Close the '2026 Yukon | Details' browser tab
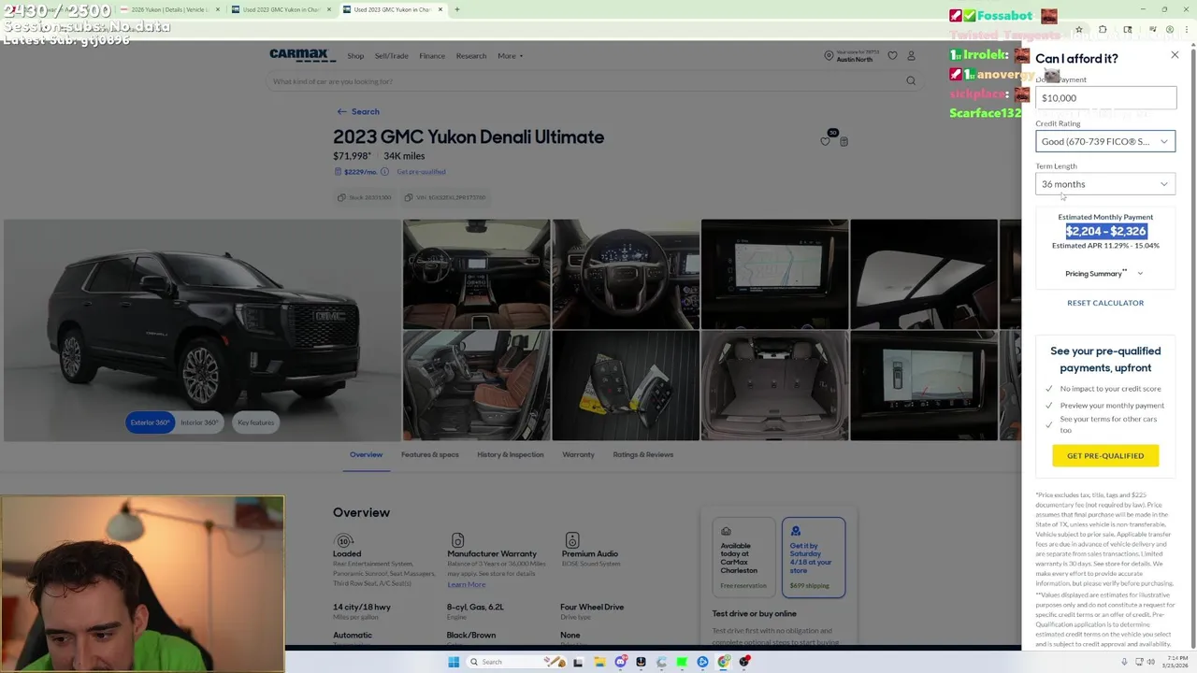Image resolution: width=1197 pixels, height=673 pixels. tap(218, 9)
